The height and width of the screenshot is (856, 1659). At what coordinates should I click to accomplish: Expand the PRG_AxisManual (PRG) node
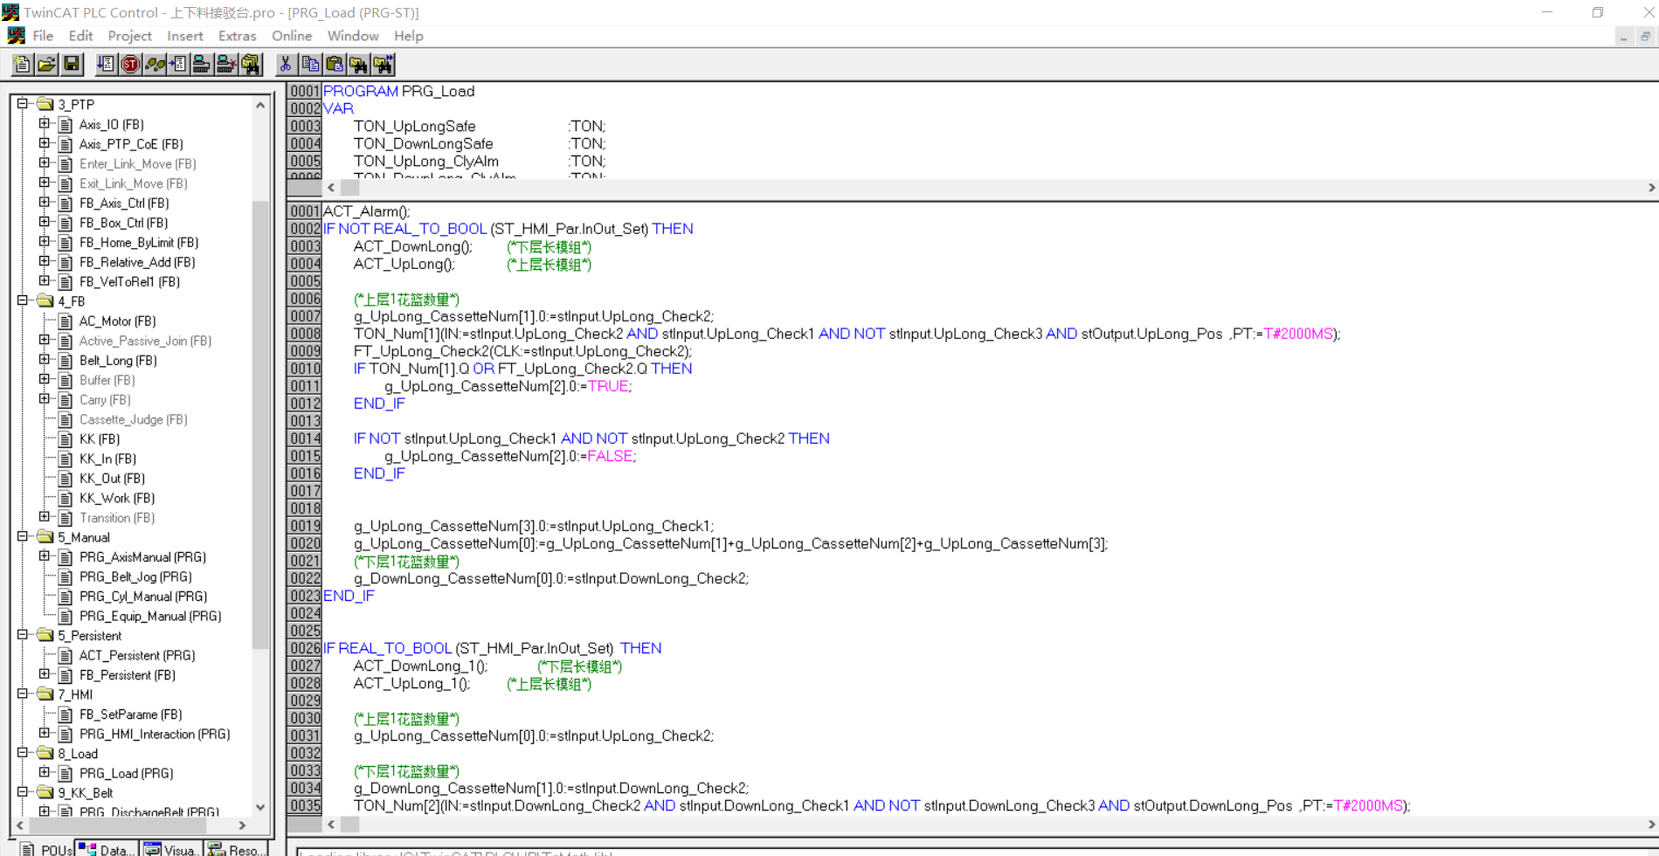tap(45, 556)
